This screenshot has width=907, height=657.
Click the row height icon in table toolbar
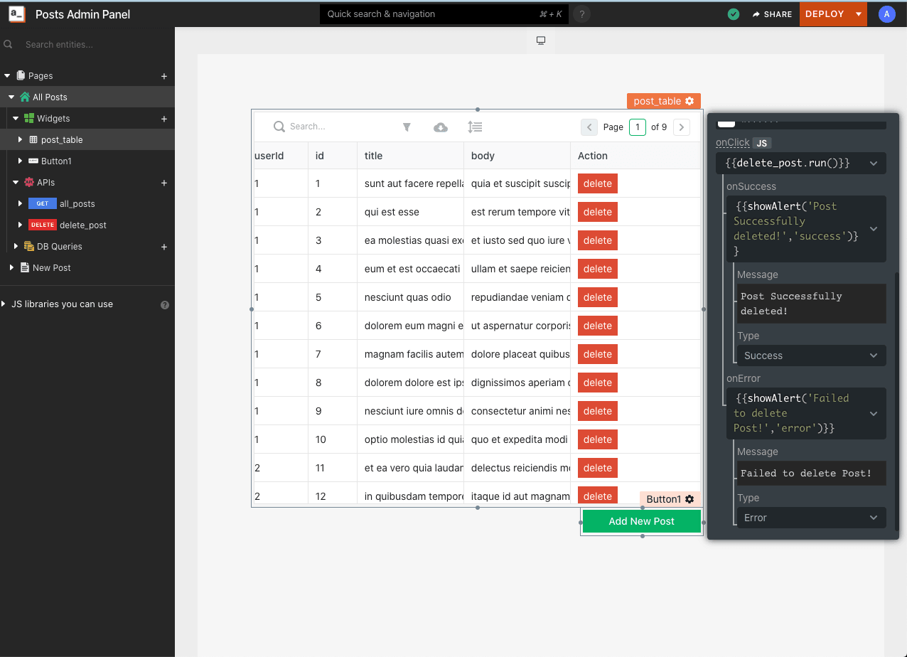click(475, 127)
